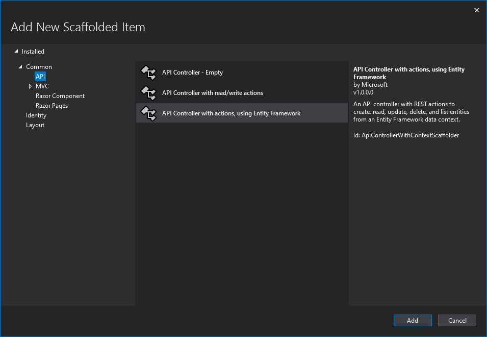Close the Add New Scaffolded Item dialog
Viewport: 487px width, 337px height.
477,10
